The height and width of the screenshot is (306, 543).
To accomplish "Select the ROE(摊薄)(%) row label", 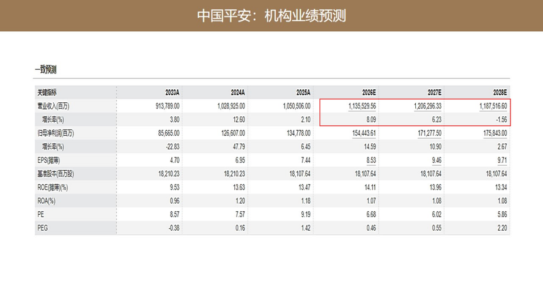I will point(53,187).
